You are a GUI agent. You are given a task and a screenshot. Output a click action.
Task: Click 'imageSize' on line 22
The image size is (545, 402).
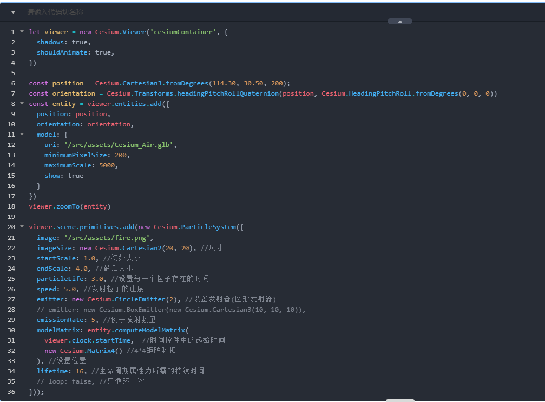coord(54,248)
